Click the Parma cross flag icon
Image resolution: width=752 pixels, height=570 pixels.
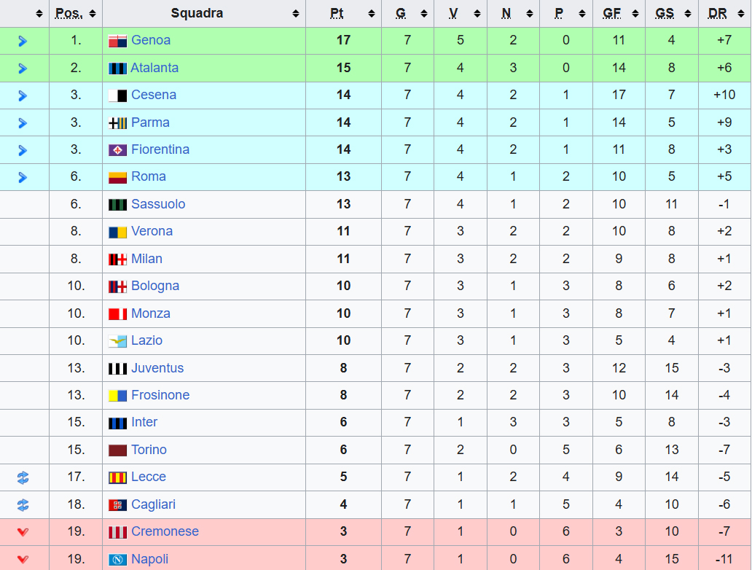(117, 123)
